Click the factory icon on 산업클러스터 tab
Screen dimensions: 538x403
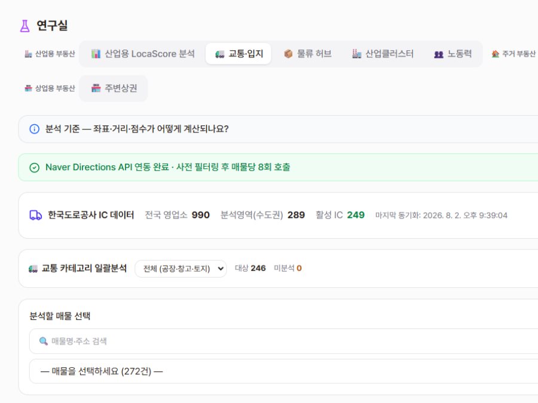(x=357, y=54)
